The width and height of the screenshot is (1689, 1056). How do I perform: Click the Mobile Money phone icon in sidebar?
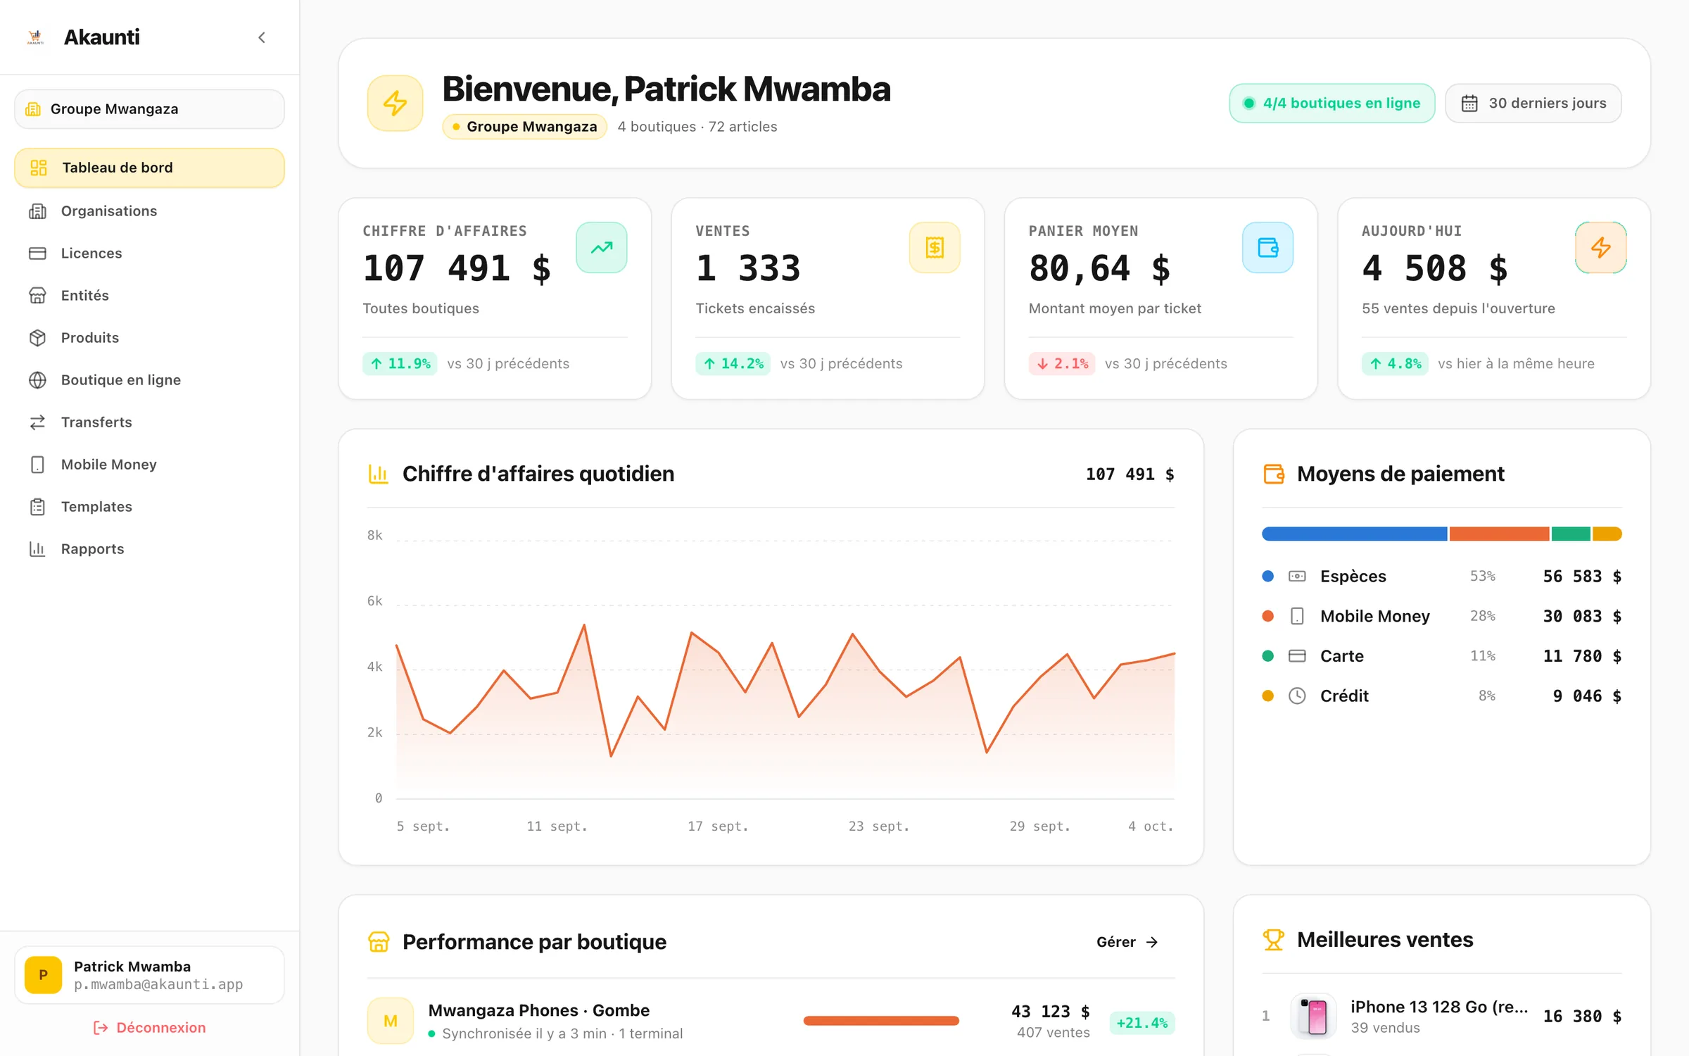[37, 465]
